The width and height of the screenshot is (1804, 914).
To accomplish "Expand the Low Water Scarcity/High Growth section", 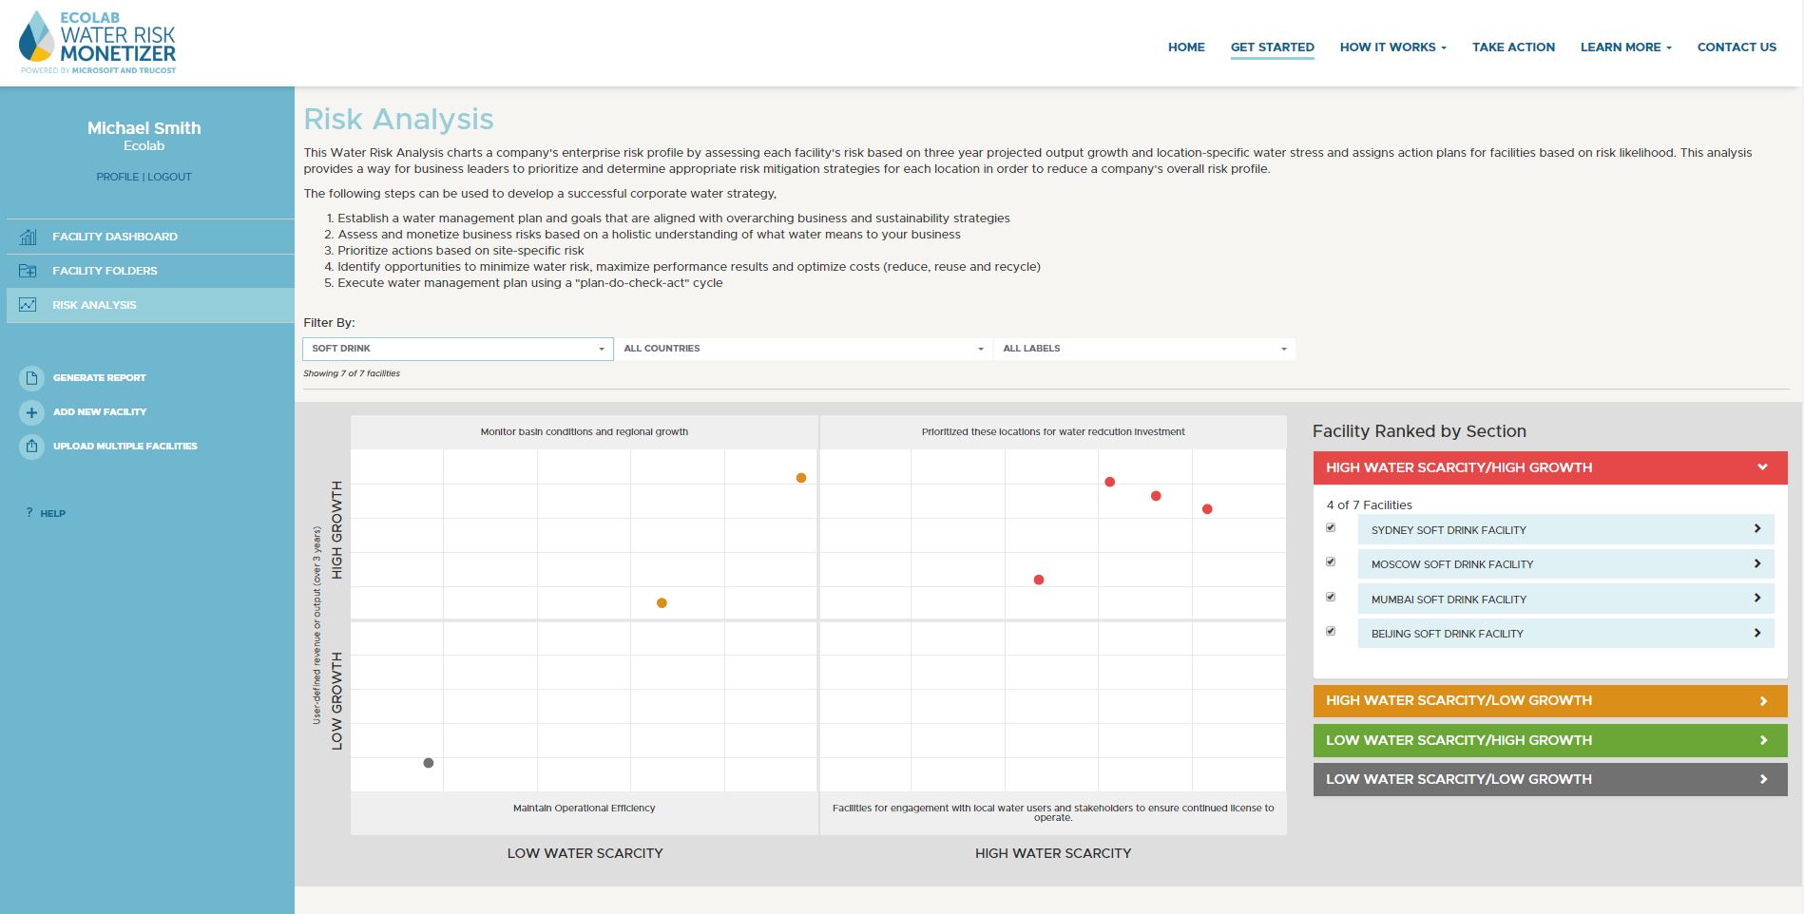I will pos(1550,740).
